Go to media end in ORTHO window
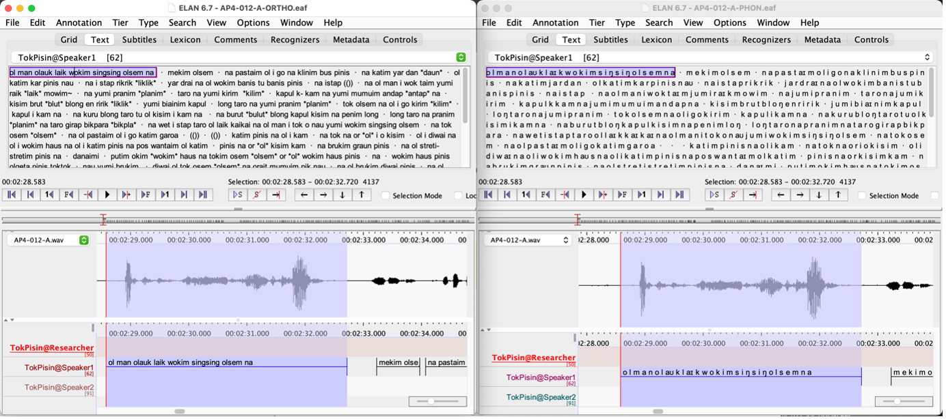 tap(203, 195)
